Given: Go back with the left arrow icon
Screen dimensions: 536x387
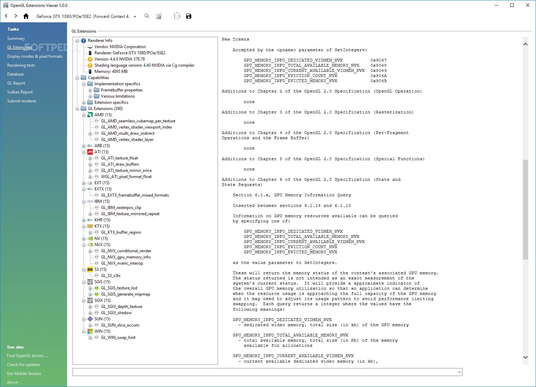Looking at the screenshot, I should tap(6, 16).
